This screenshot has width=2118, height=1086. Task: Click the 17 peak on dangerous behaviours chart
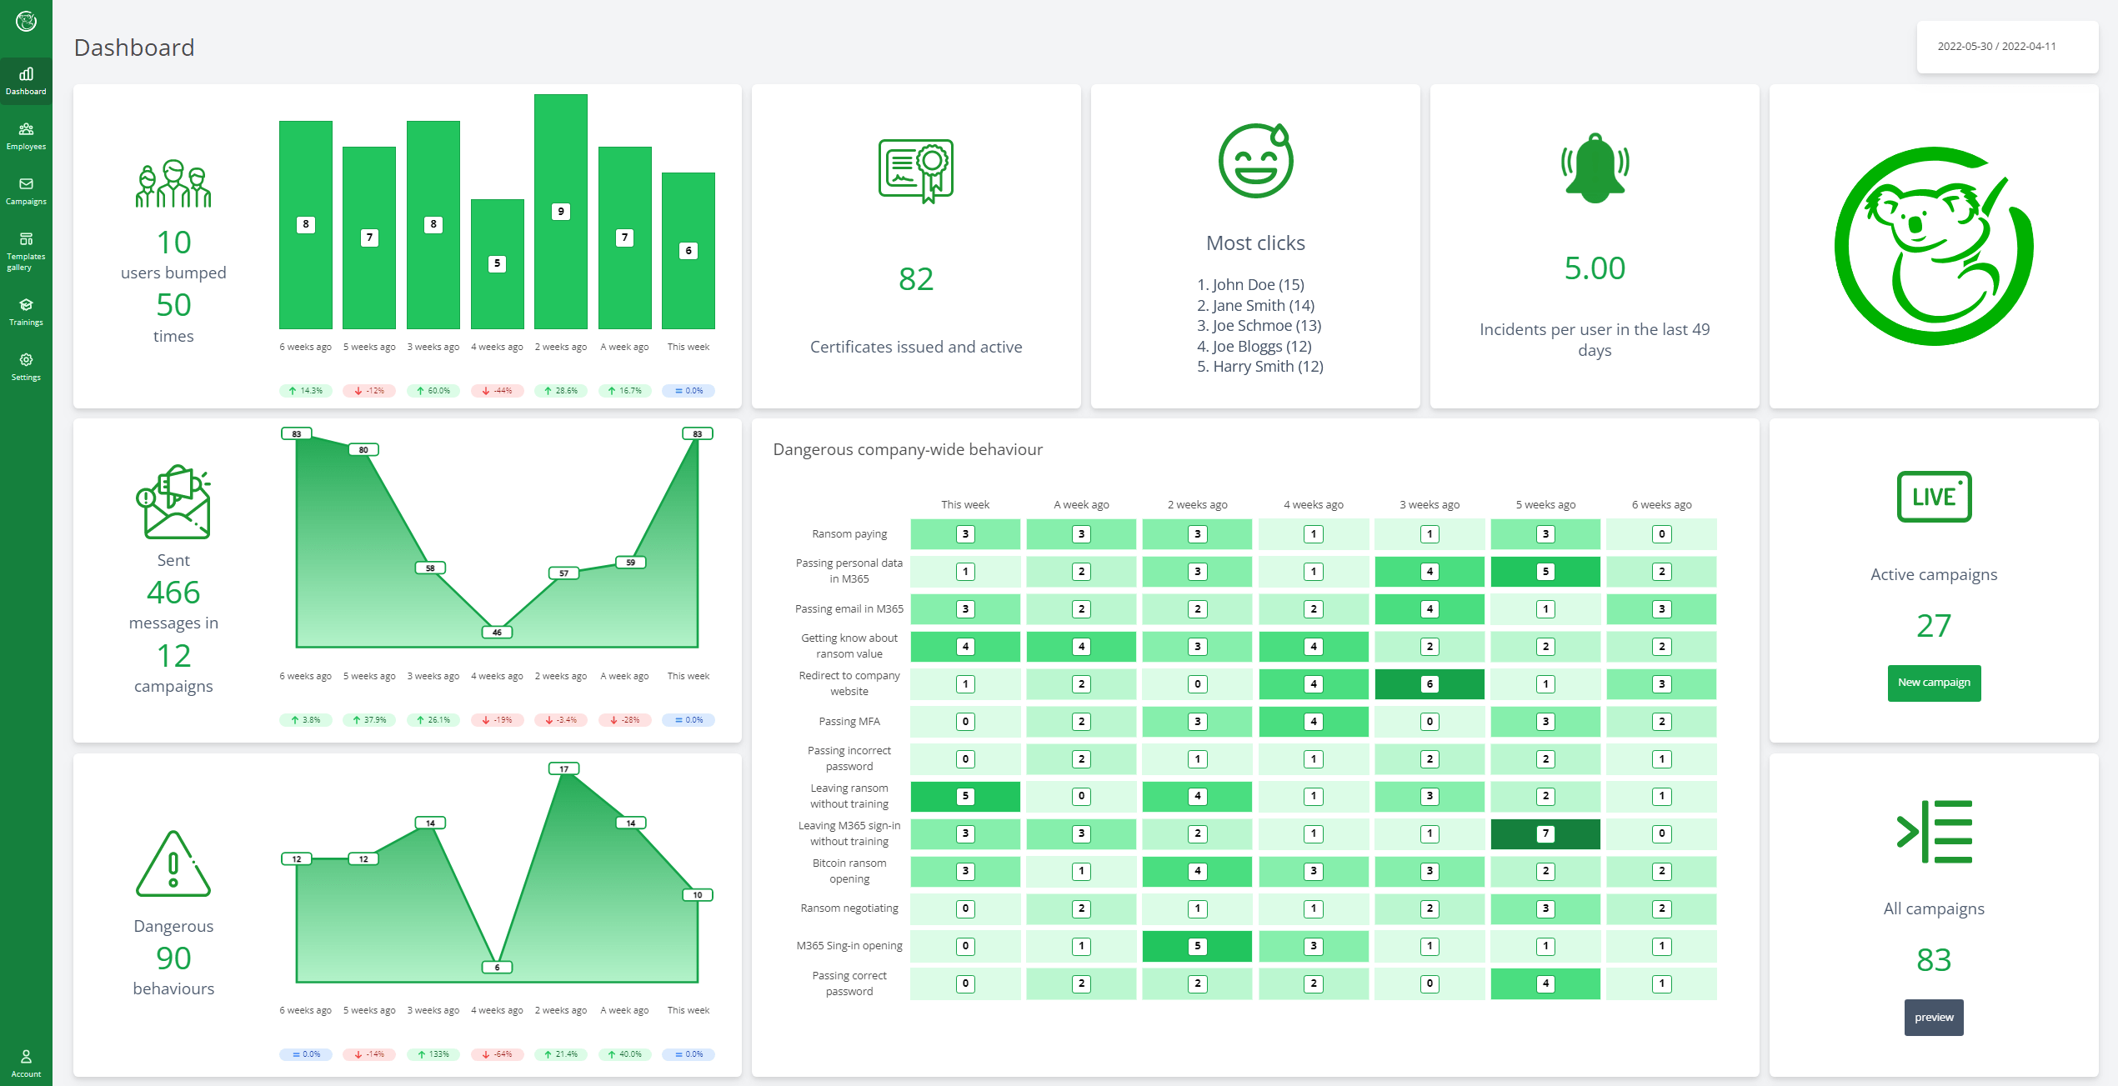pyautogui.click(x=564, y=769)
